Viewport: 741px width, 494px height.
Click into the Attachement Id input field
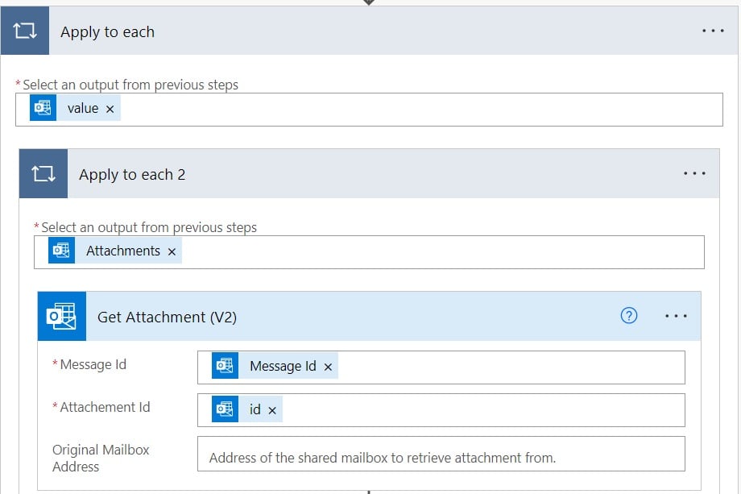441,410
